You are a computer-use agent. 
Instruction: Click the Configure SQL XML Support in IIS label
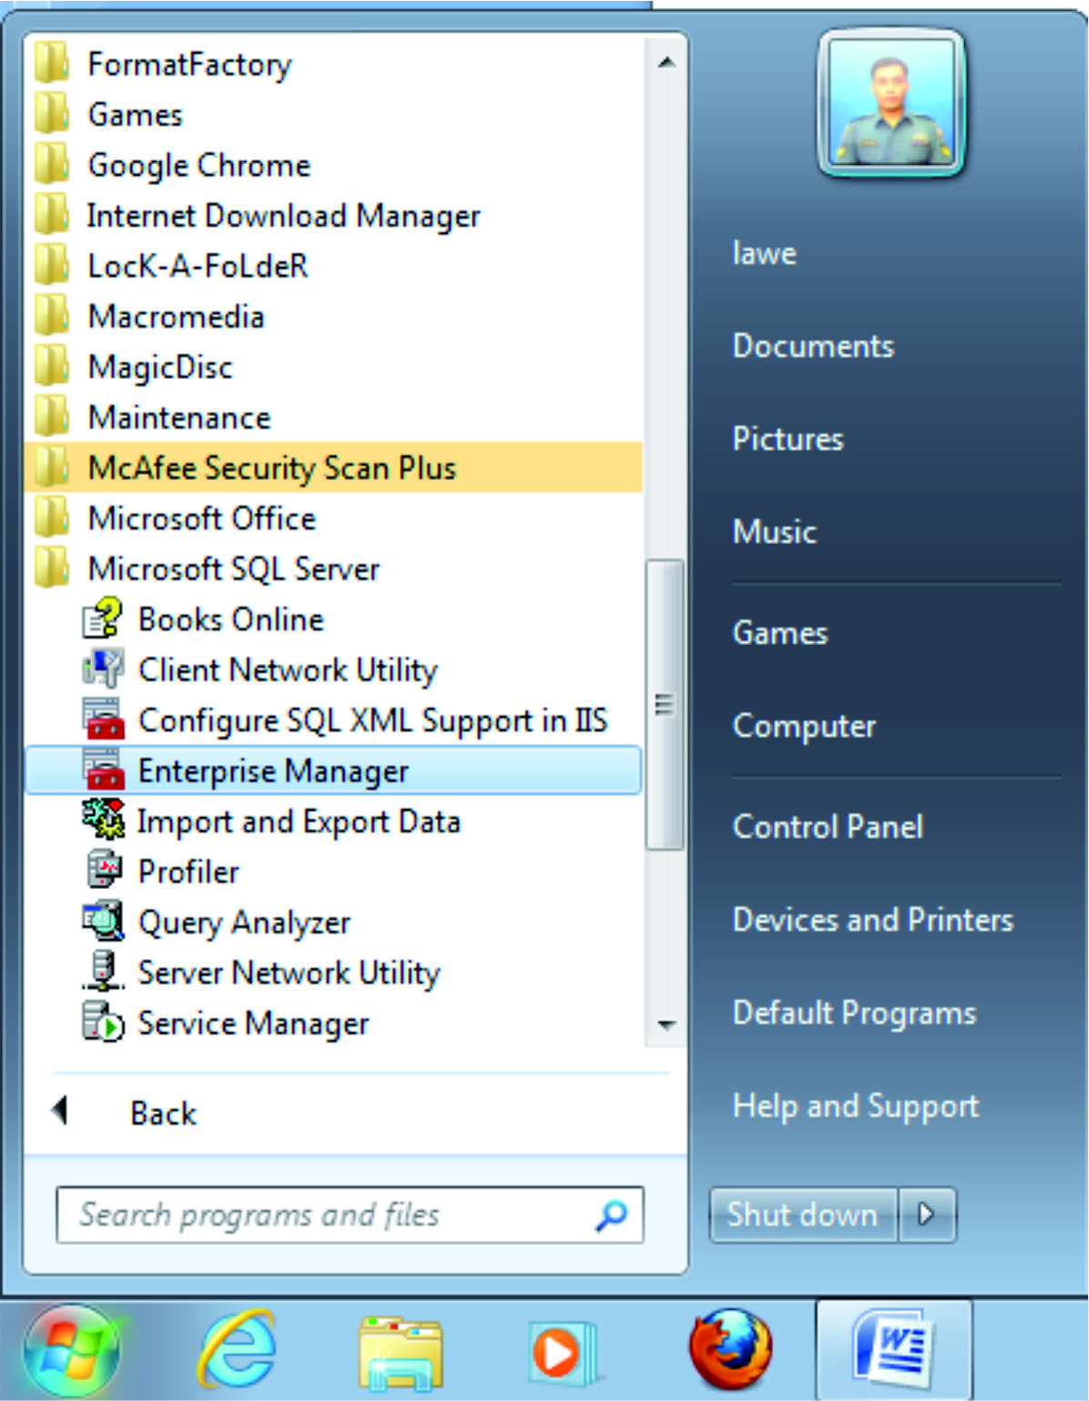(372, 721)
